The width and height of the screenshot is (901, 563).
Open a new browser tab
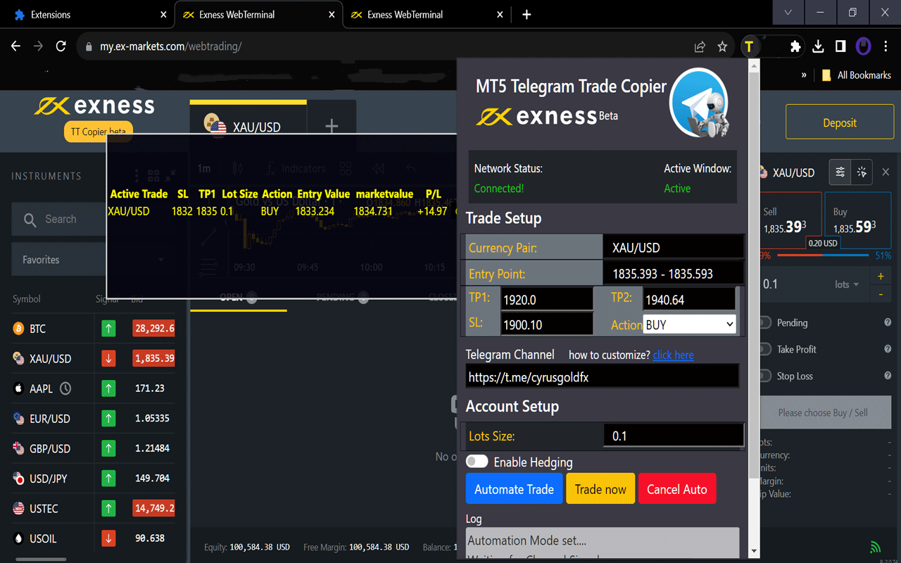[527, 14]
